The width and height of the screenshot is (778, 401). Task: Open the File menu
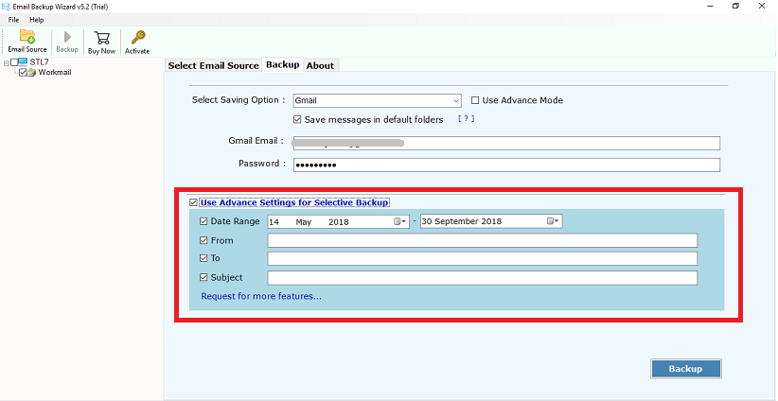pos(13,20)
